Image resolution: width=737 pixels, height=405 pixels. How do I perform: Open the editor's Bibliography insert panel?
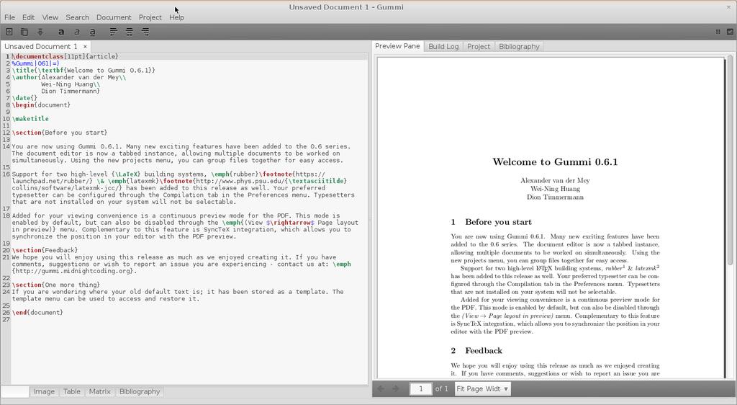tap(140, 391)
